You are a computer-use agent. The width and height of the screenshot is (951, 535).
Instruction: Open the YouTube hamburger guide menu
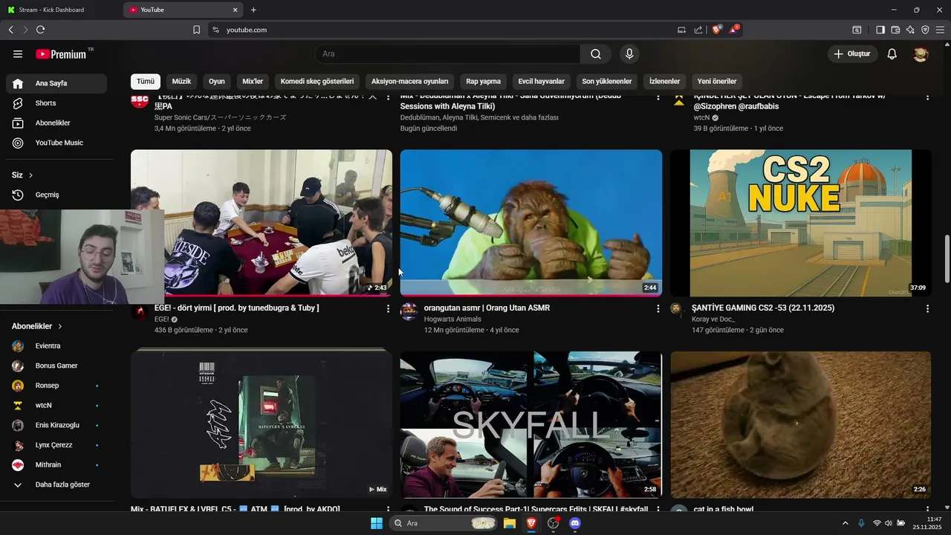pyautogui.click(x=18, y=53)
